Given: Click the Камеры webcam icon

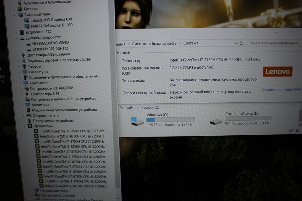Looking at the screenshot, I should tap(24, 67).
